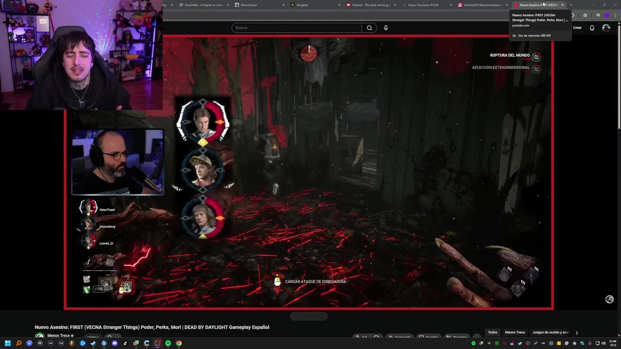Close the Songless tab

[x=339, y=5]
